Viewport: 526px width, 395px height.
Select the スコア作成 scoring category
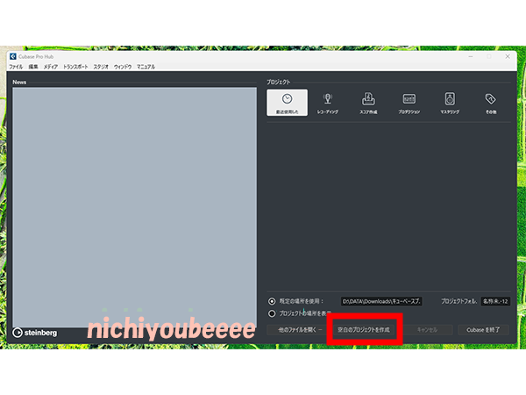[369, 103]
